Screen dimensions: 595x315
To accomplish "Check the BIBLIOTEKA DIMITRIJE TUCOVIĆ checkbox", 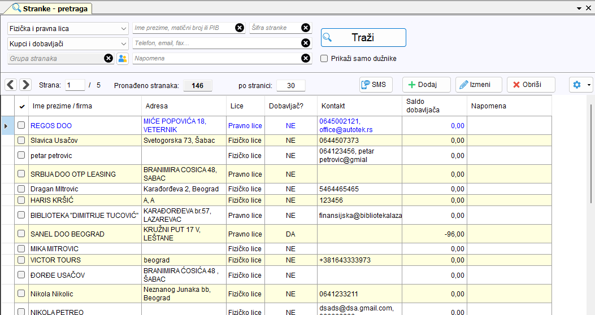I will click(21, 215).
